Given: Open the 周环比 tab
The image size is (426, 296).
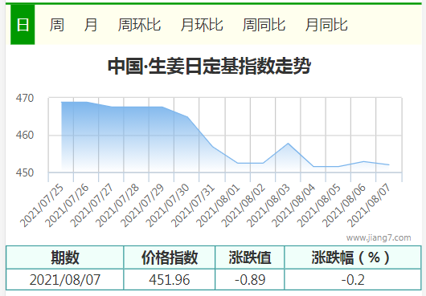Looking at the screenshot, I should pyautogui.click(x=139, y=25).
